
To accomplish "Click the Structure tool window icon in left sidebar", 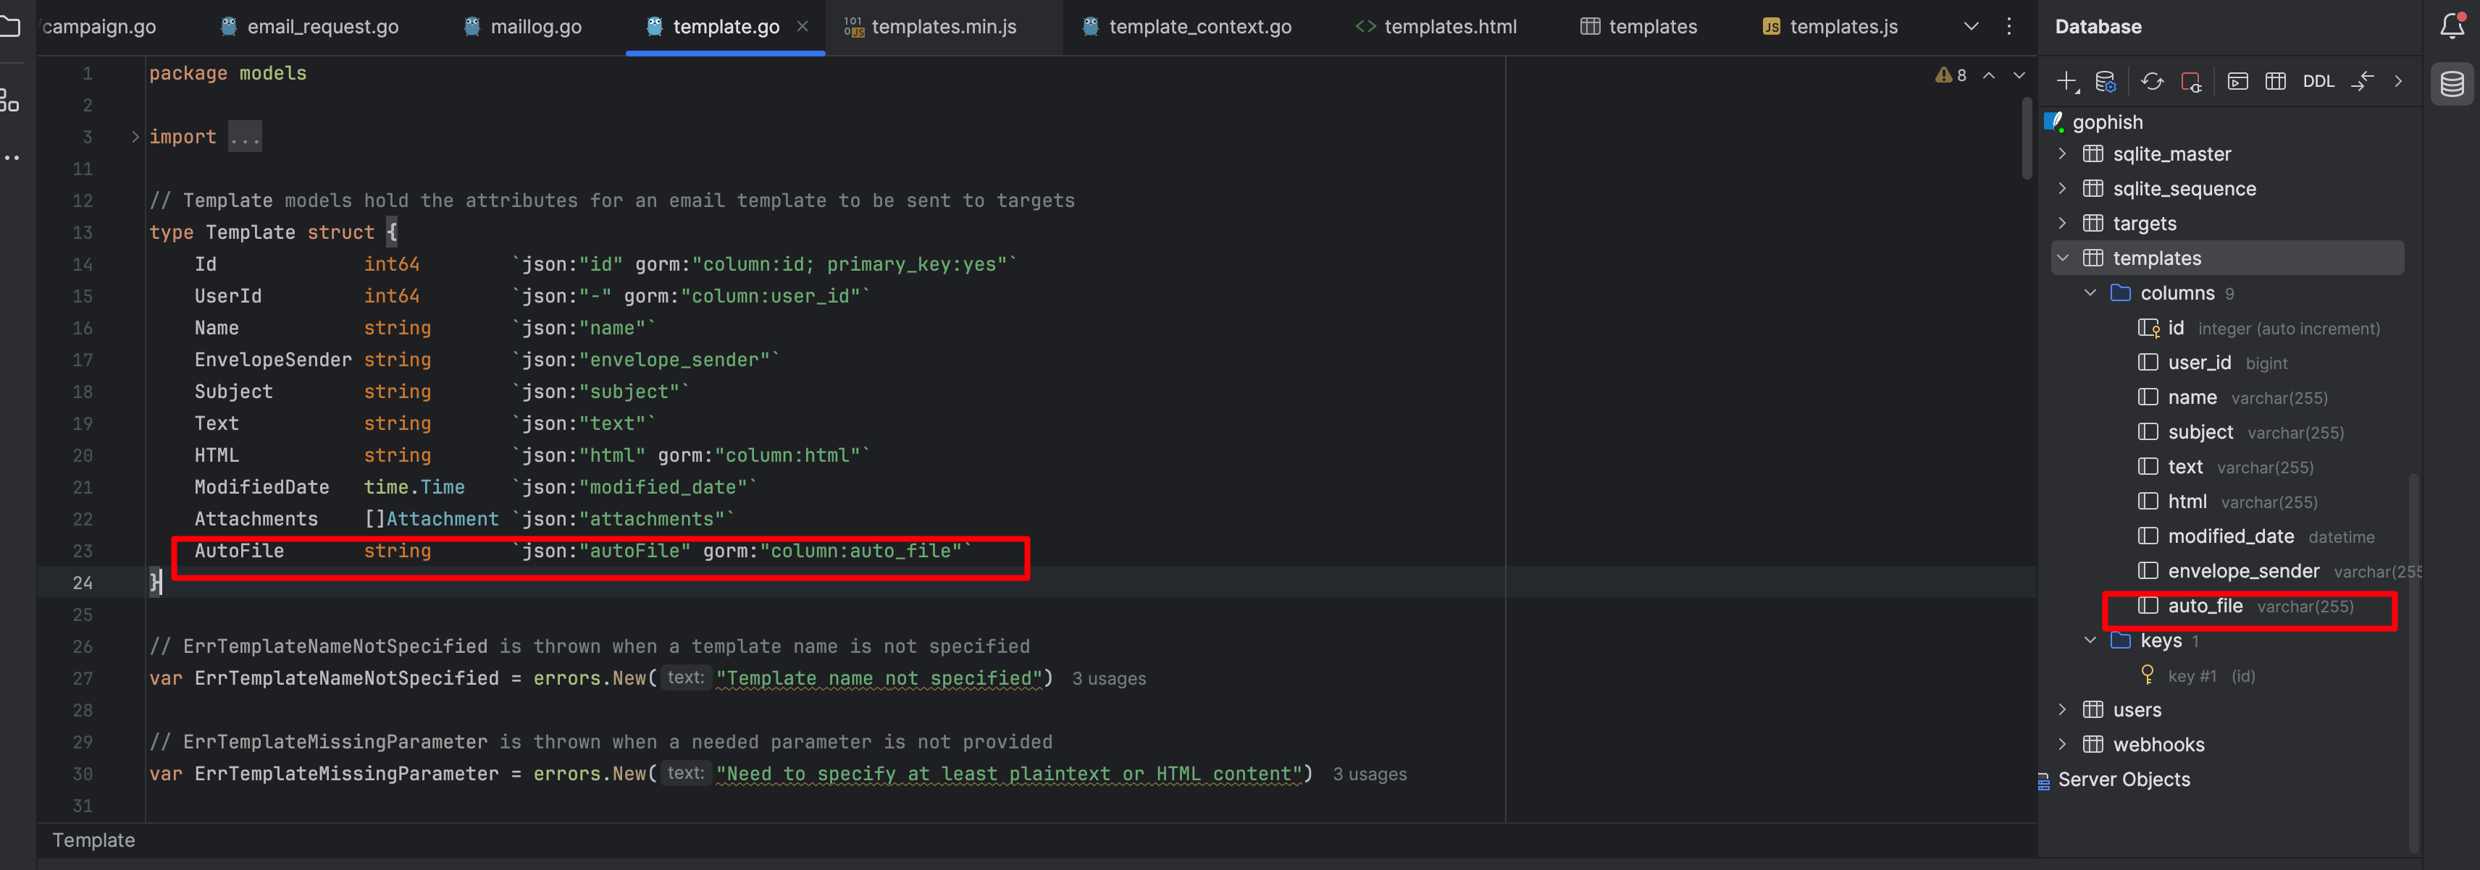I will (9, 100).
